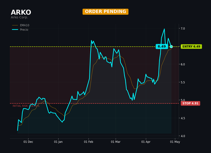This screenshot has width=211, height=153.
Task: Click the cyan 6.49 current price tag
Action: point(162,47)
